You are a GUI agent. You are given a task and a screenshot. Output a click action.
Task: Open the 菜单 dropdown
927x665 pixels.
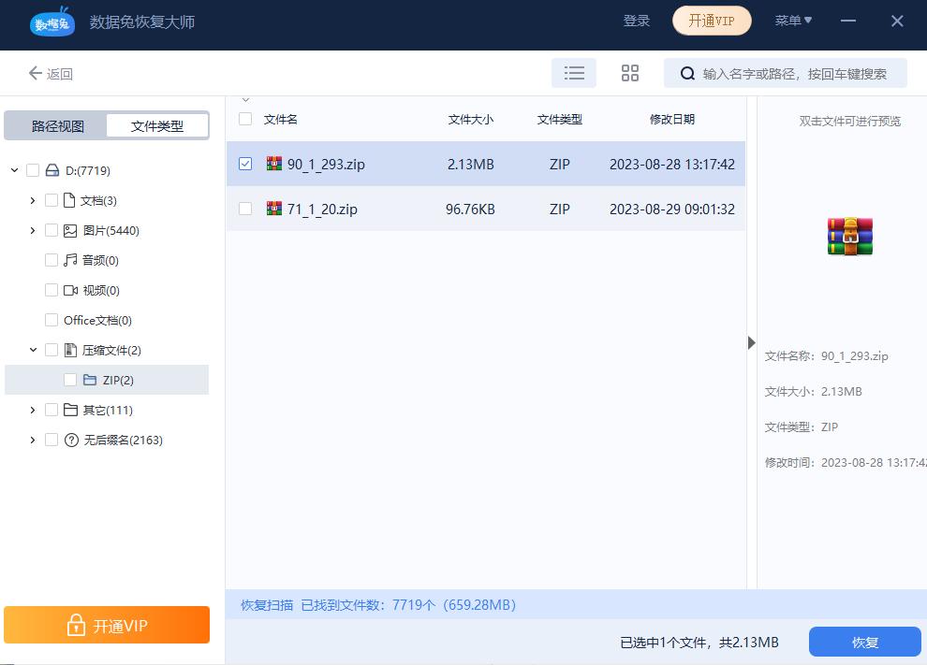click(x=793, y=20)
